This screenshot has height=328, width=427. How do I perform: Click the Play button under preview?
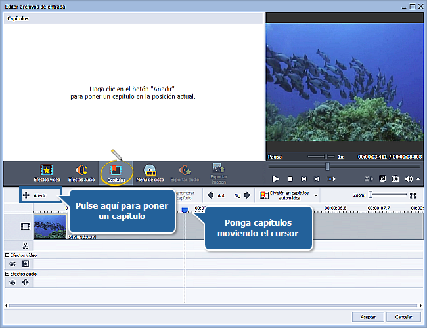coord(275,178)
